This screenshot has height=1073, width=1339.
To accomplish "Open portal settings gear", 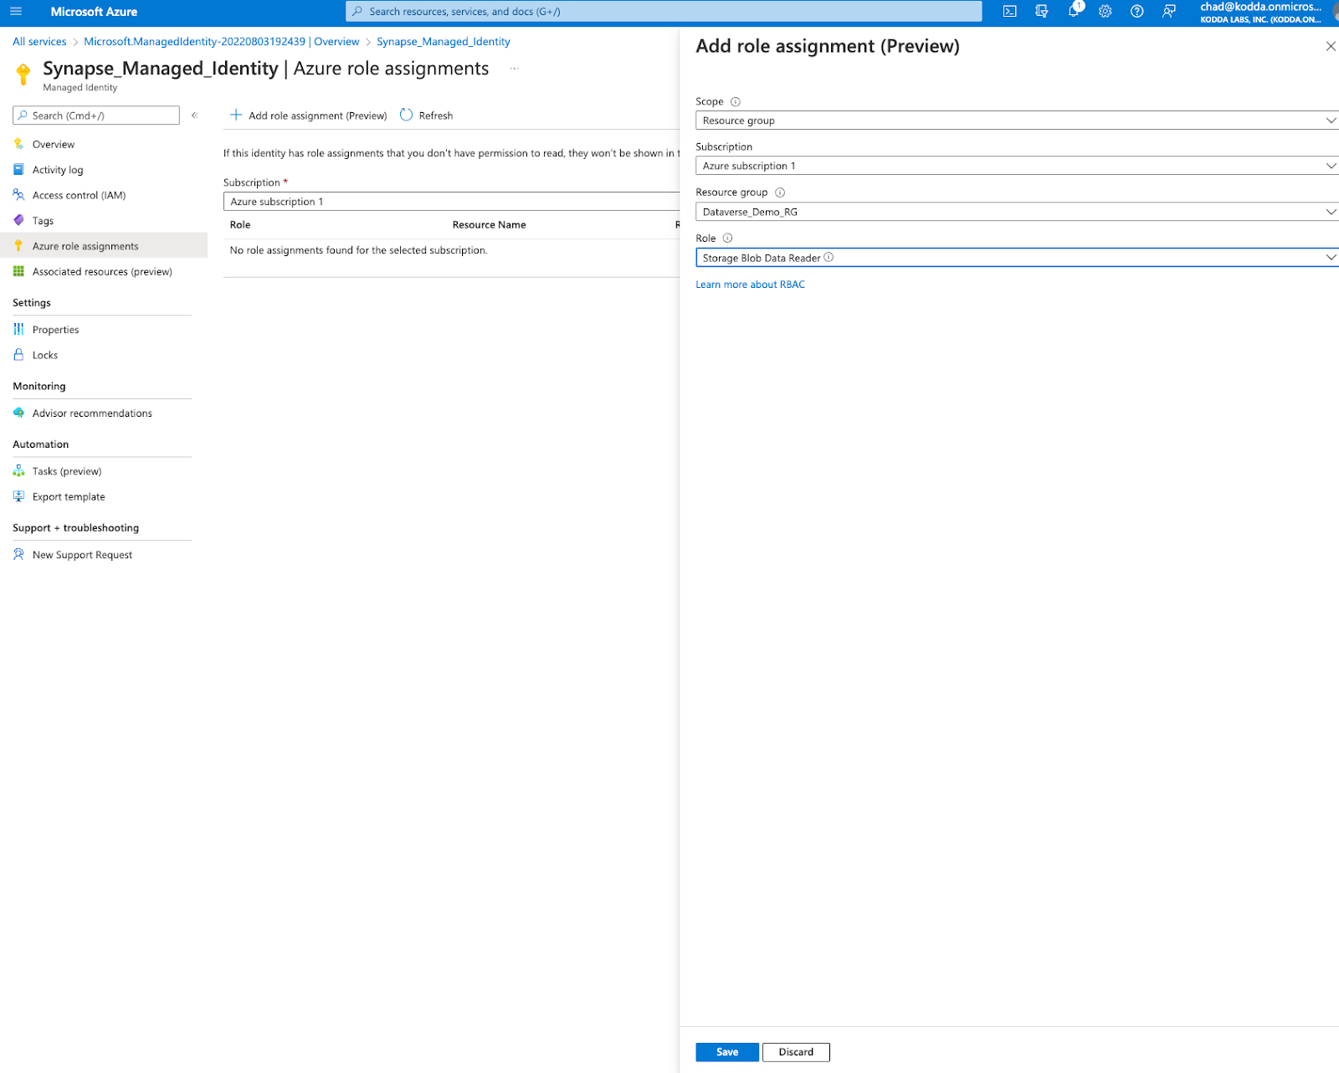I will pos(1106,12).
